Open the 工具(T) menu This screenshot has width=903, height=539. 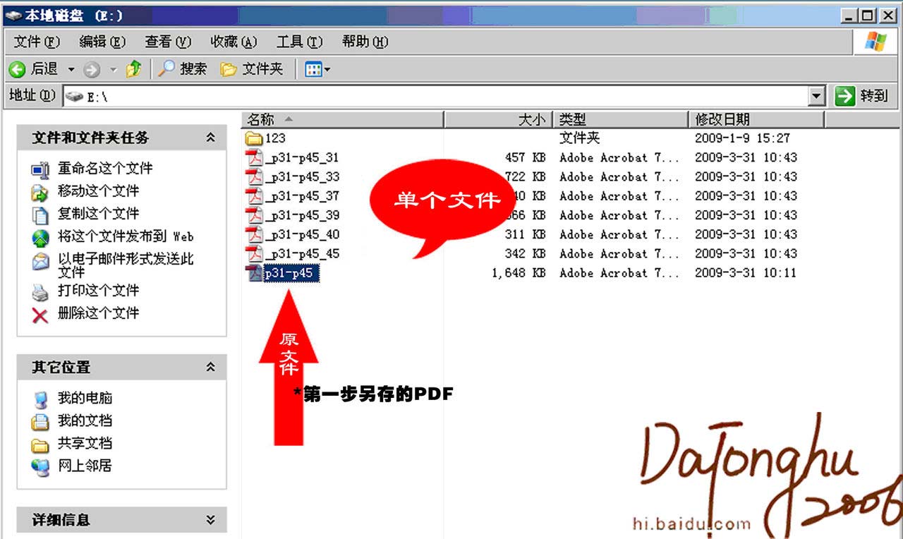pos(299,42)
